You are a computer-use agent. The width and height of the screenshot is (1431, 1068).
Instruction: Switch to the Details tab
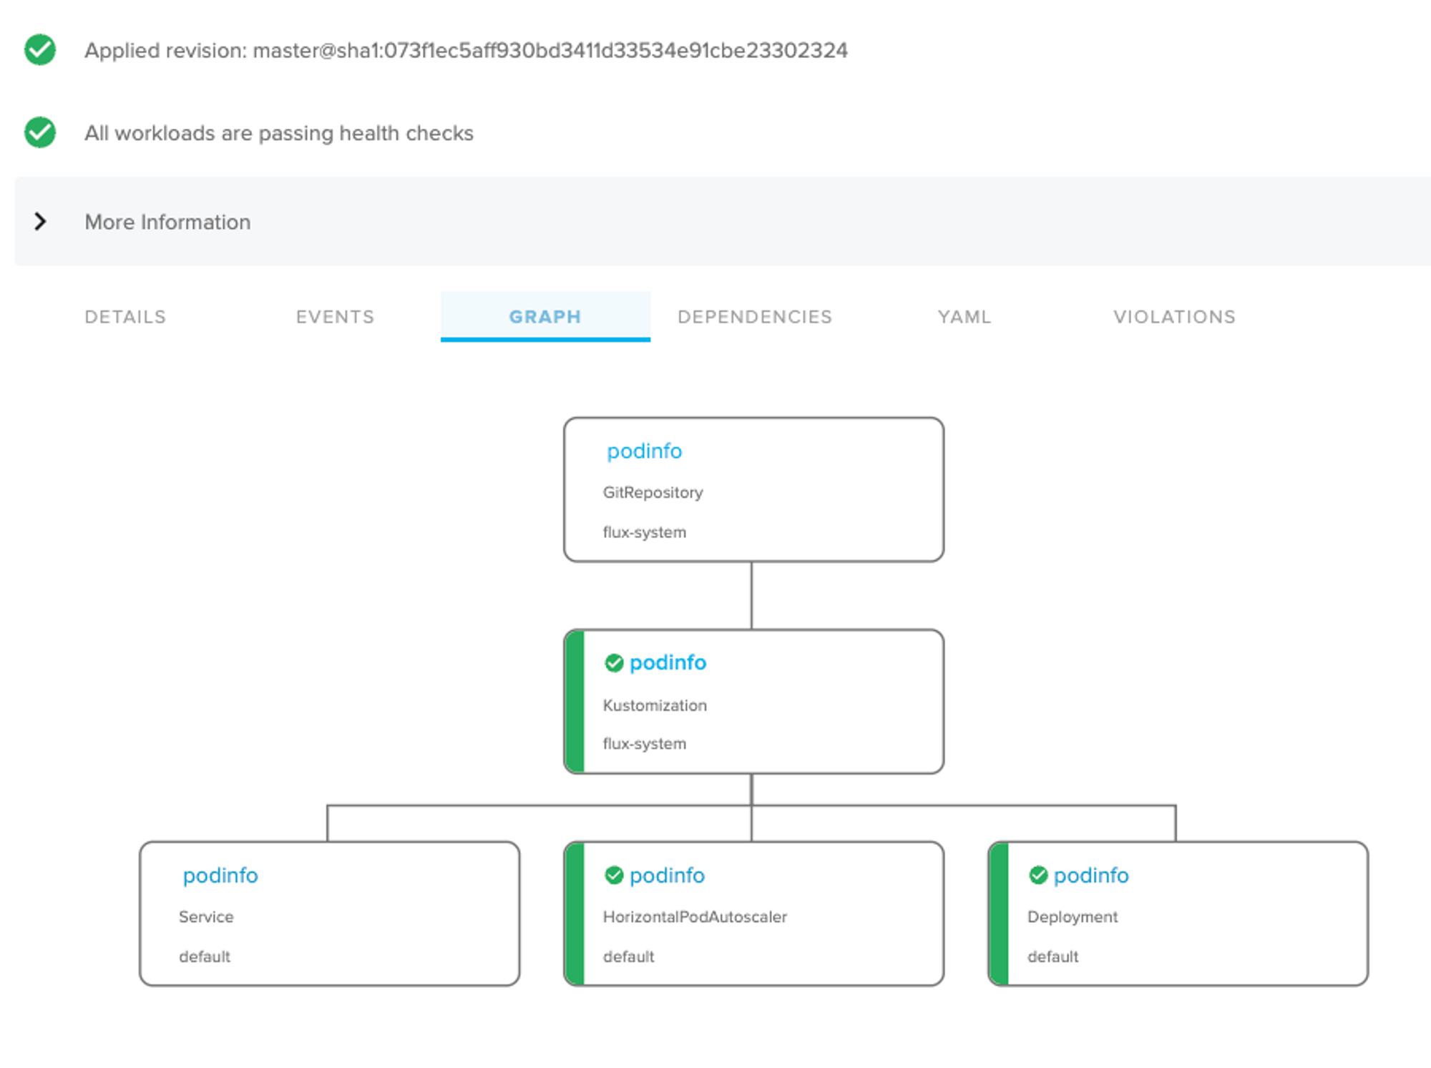125,317
